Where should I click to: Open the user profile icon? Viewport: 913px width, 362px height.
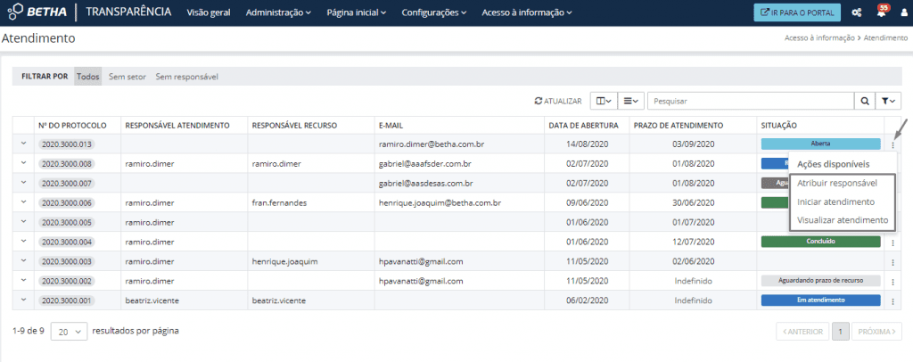[902, 13]
